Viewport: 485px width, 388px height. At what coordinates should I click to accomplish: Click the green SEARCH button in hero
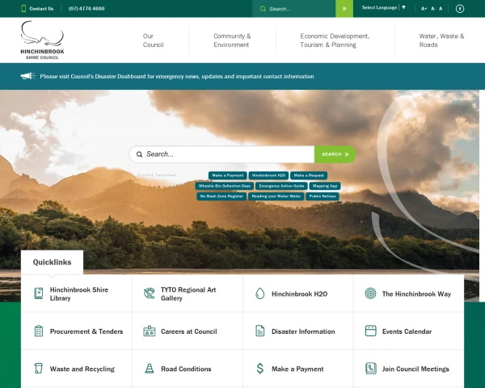(335, 154)
